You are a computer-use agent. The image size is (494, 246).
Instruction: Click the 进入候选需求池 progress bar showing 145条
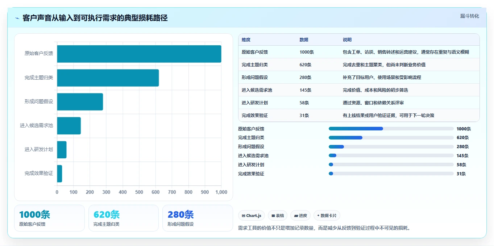(x=391, y=156)
